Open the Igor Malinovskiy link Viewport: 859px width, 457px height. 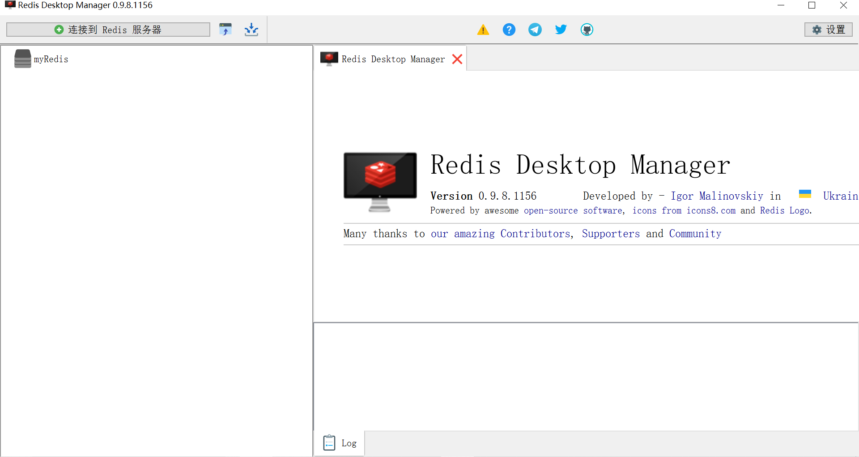tap(717, 196)
